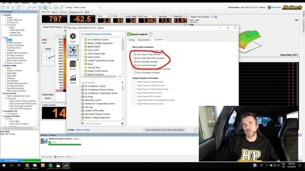Image resolution: width=305 pixels, height=171 pixels.
Task: Switch to the Boost Control tab
Action: click(x=144, y=40)
